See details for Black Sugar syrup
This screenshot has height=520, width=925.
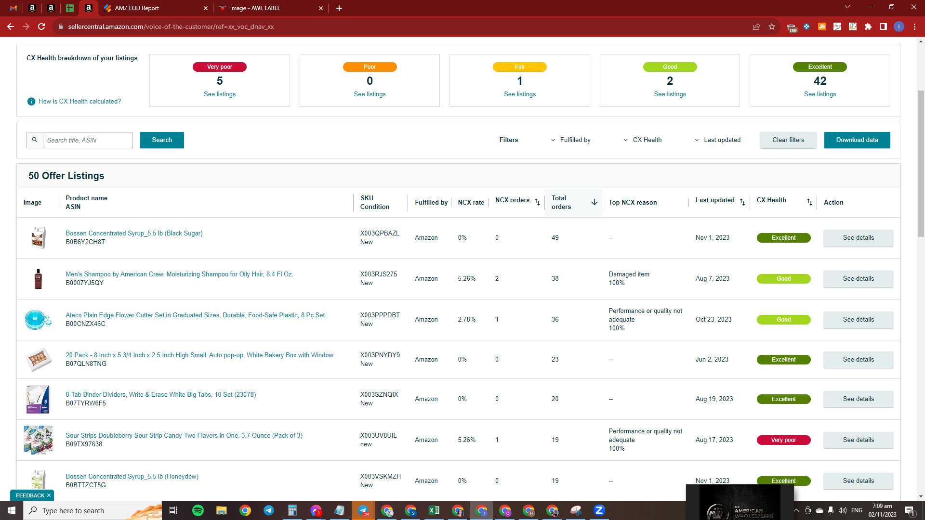click(858, 238)
